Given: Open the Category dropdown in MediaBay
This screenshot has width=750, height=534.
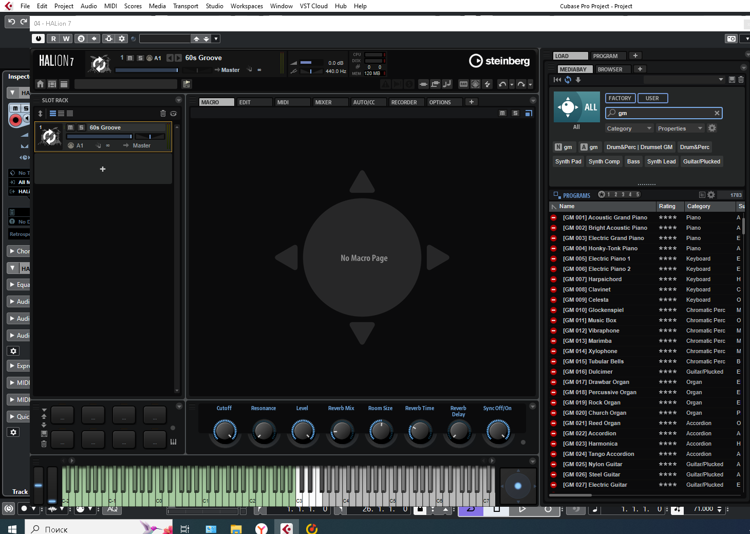Looking at the screenshot, I should pyautogui.click(x=629, y=128).
